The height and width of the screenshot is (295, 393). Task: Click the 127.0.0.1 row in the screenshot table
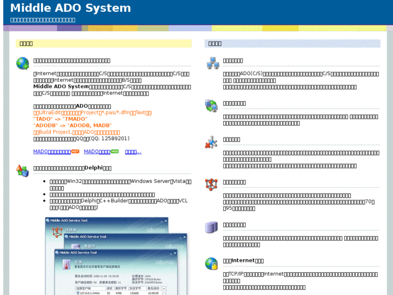pyautogui.click(x=119, y=293)
